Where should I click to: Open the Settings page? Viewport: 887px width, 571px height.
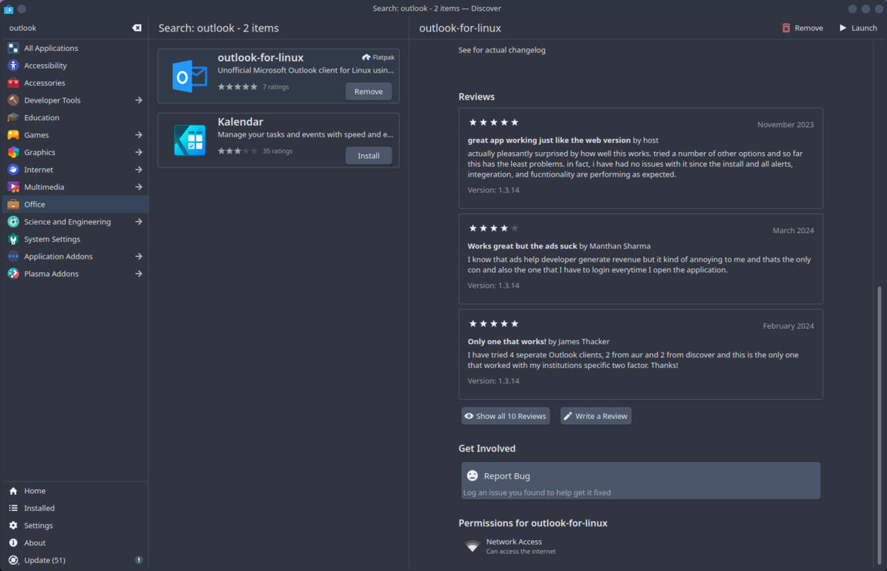(75, 525)
